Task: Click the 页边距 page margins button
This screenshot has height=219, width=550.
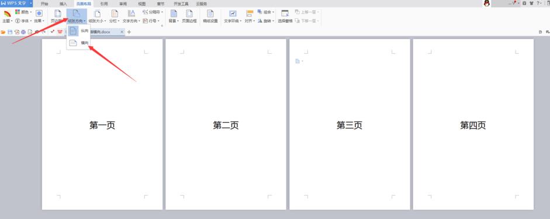Action: click(58, 16)
